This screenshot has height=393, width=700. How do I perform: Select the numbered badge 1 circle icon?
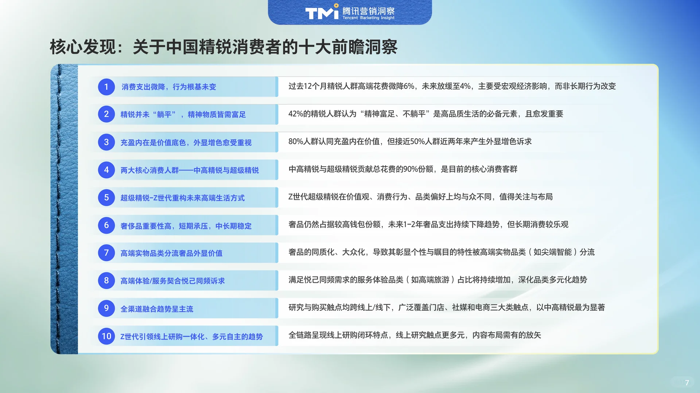(x=106, y=87)
